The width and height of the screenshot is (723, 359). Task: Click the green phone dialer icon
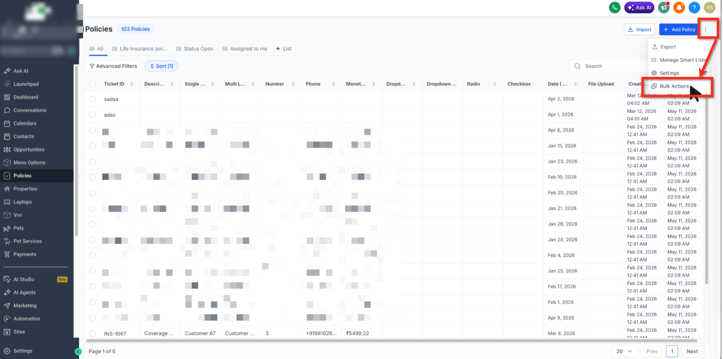[614, 7]
